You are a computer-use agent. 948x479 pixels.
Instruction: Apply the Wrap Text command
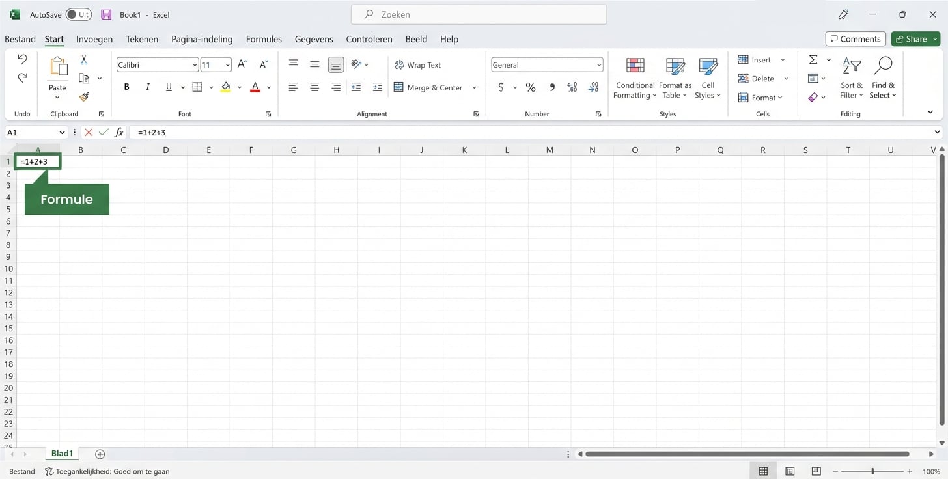(x=417, y=65)
